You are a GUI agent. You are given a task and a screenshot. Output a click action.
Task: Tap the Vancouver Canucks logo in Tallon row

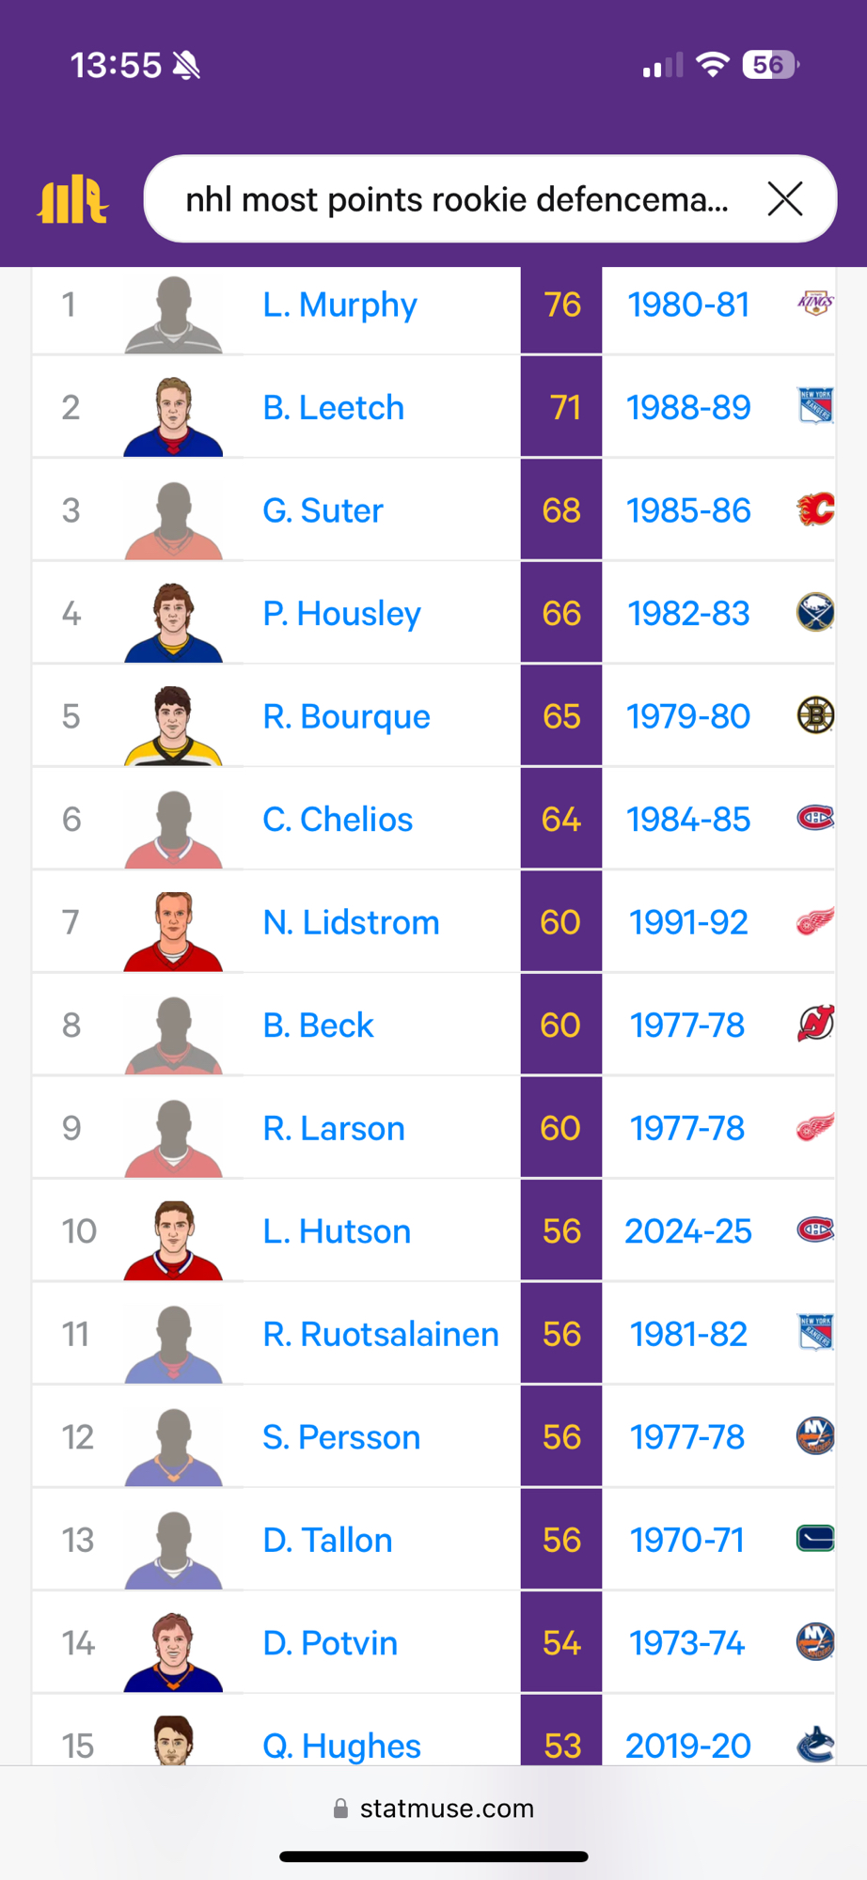[814, 1540]
